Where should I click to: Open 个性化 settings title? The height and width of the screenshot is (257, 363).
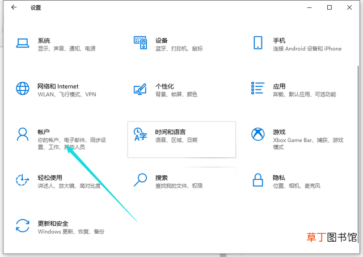tap(164, 86)
